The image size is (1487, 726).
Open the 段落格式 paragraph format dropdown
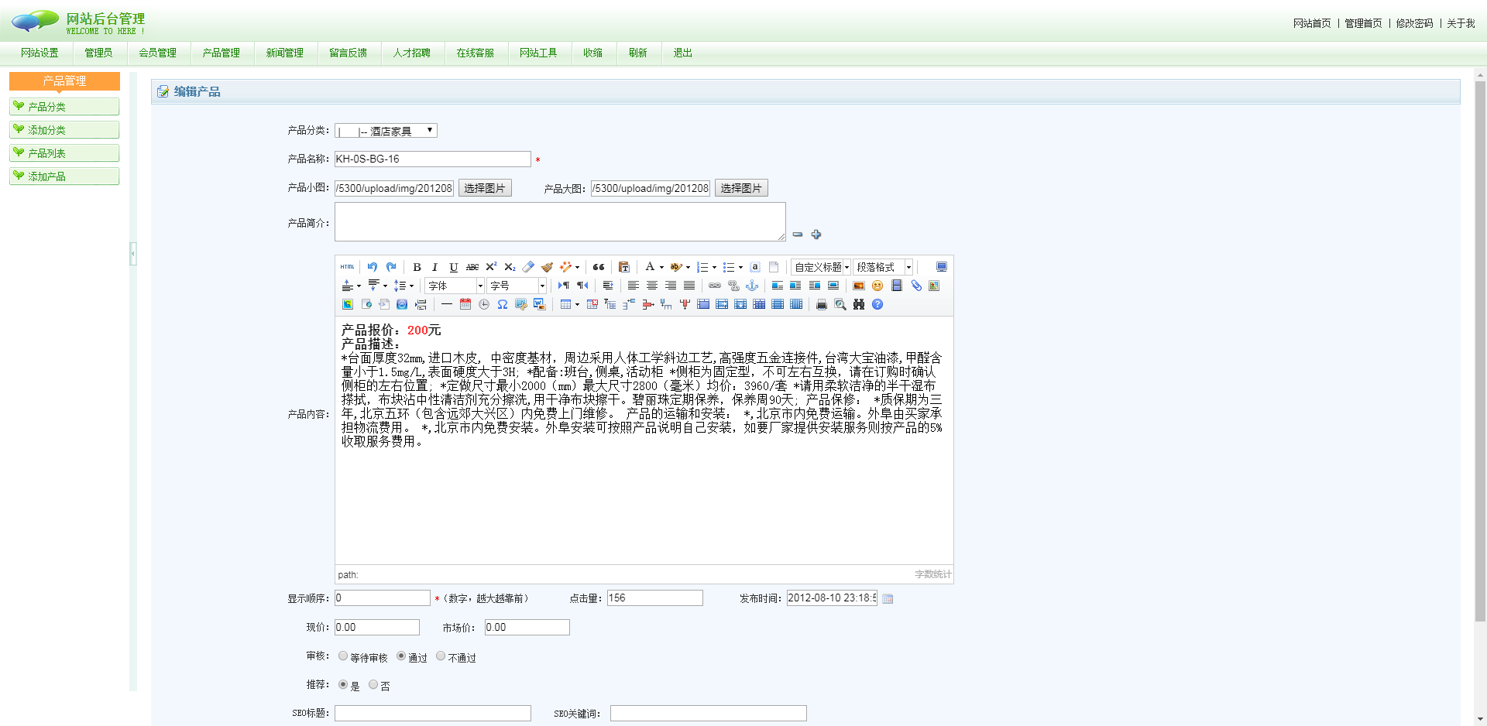[883, 267]
